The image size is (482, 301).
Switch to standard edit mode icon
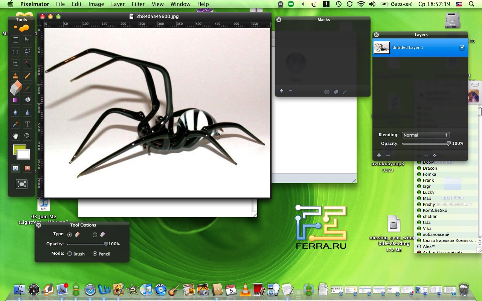[x=15, y=168]
